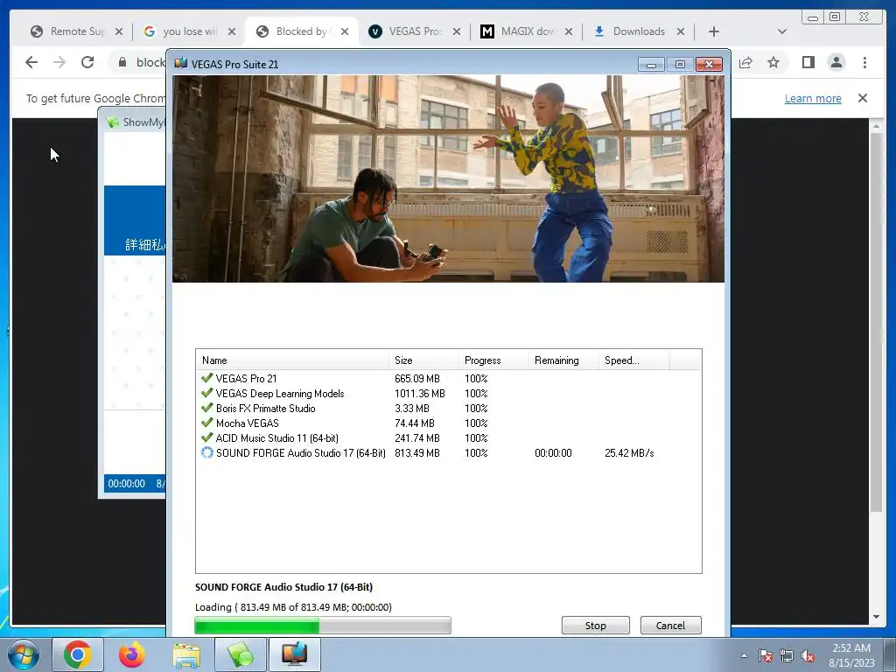This screenshot has height=672, width=896.
Task: Open the tab search dropdown chevron
Action: point(782,31)
